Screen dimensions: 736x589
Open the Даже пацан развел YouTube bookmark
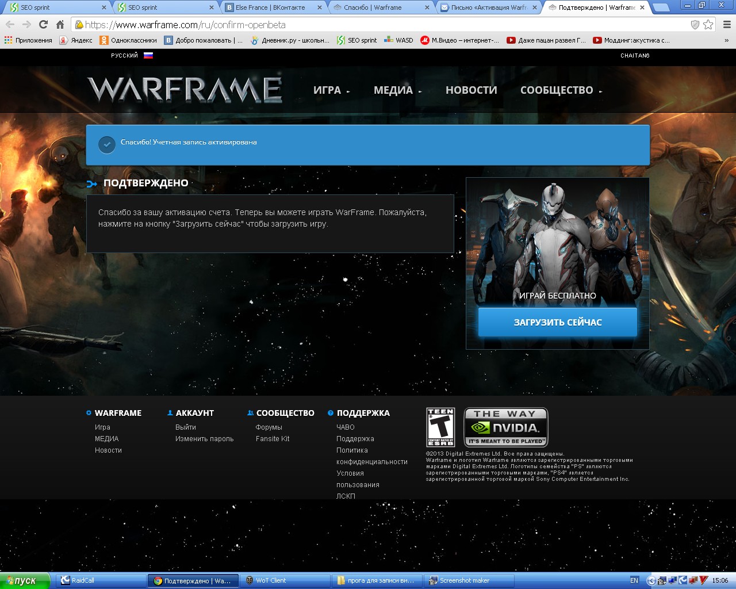pyautogui.click(x=546, y=40)
